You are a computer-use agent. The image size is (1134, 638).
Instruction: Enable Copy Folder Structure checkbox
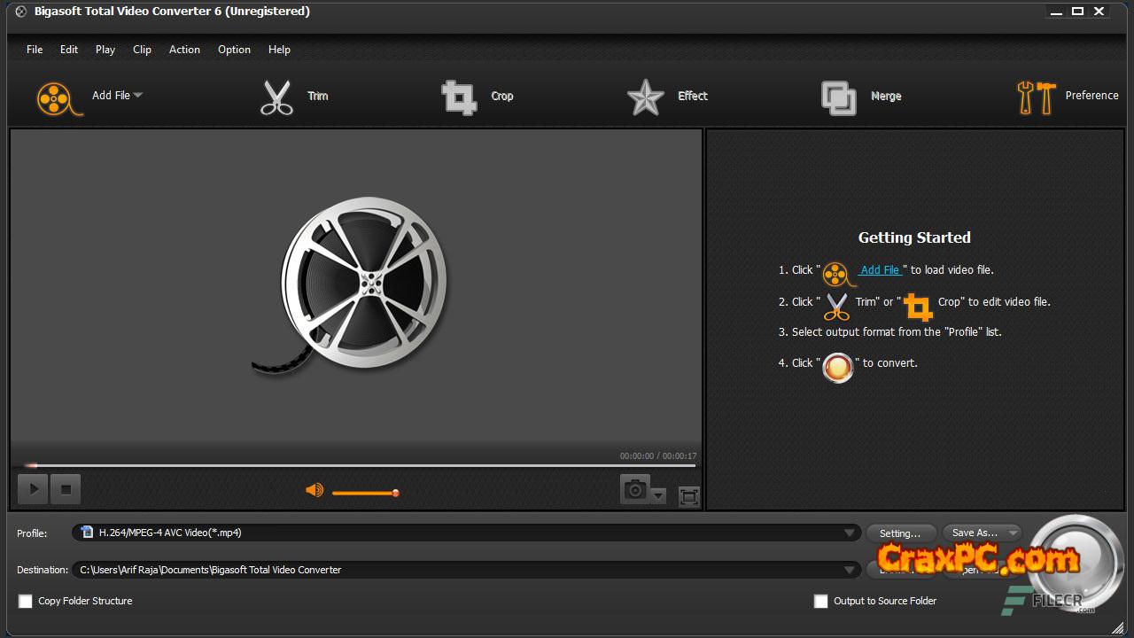[26, 601]
